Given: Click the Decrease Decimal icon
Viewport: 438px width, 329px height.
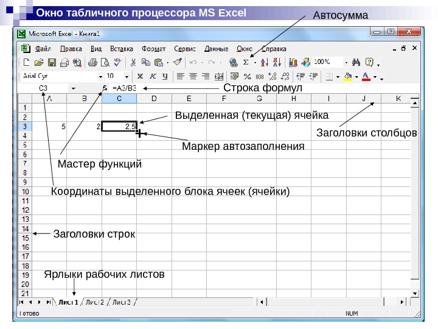Looking at the screenshot, I should coord(285,76).
